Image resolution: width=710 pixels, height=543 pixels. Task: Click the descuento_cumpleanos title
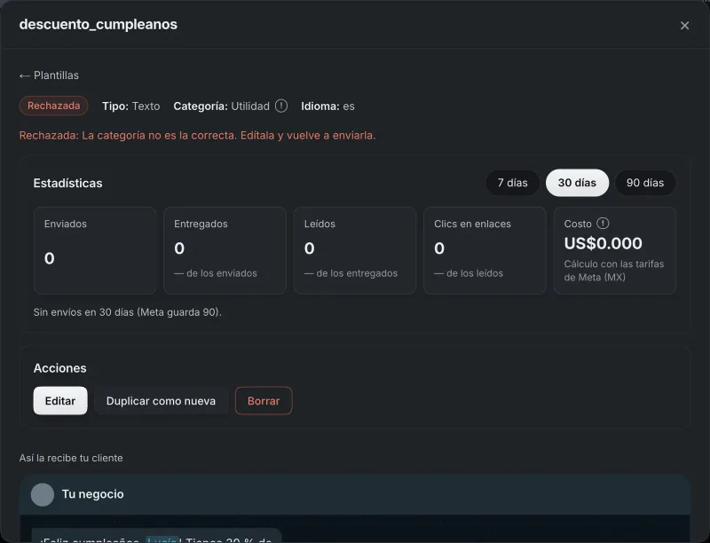[x=99, y=24]
